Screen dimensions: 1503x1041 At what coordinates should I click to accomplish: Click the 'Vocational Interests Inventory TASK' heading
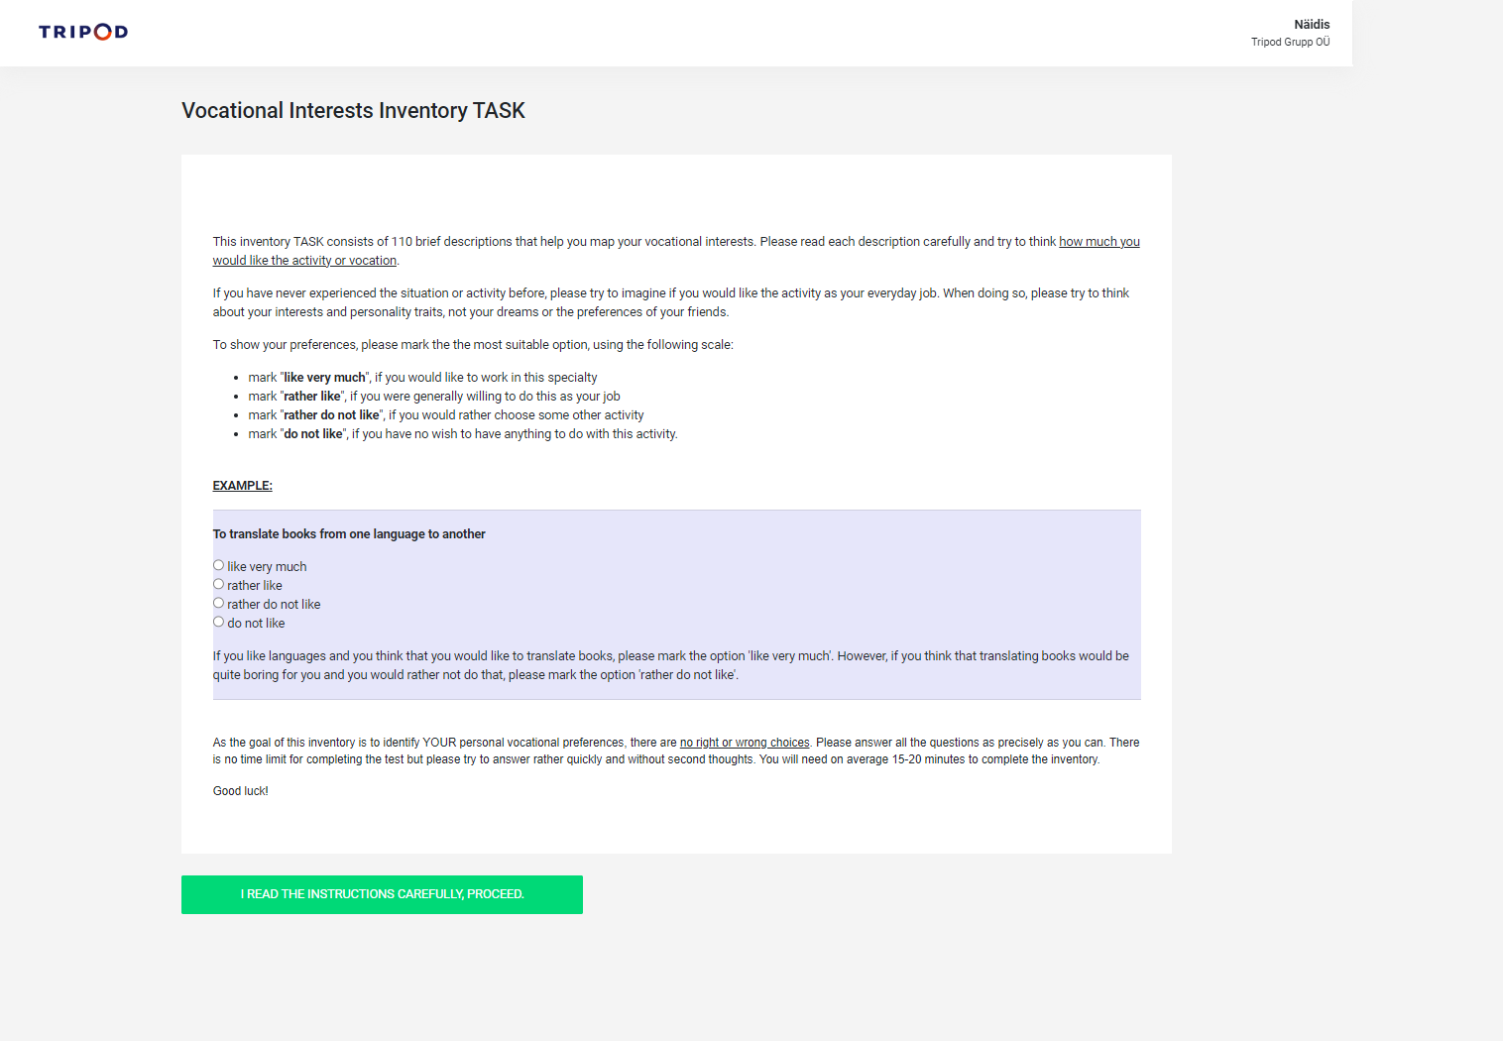[x=353, y=111]
